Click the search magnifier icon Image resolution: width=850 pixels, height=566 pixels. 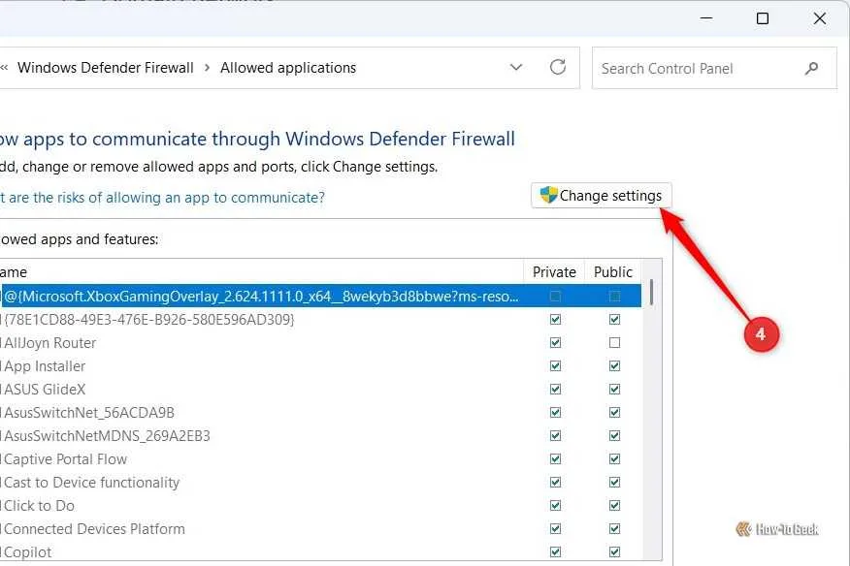[811, 68]
